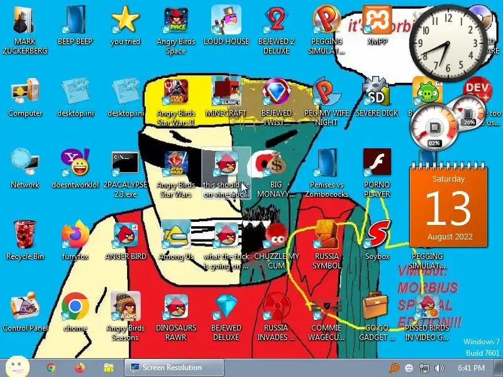The width and height of the screenshot is (503, 377).
Task: Open the red Flash player desktop icon
Action: pos(377,173)
